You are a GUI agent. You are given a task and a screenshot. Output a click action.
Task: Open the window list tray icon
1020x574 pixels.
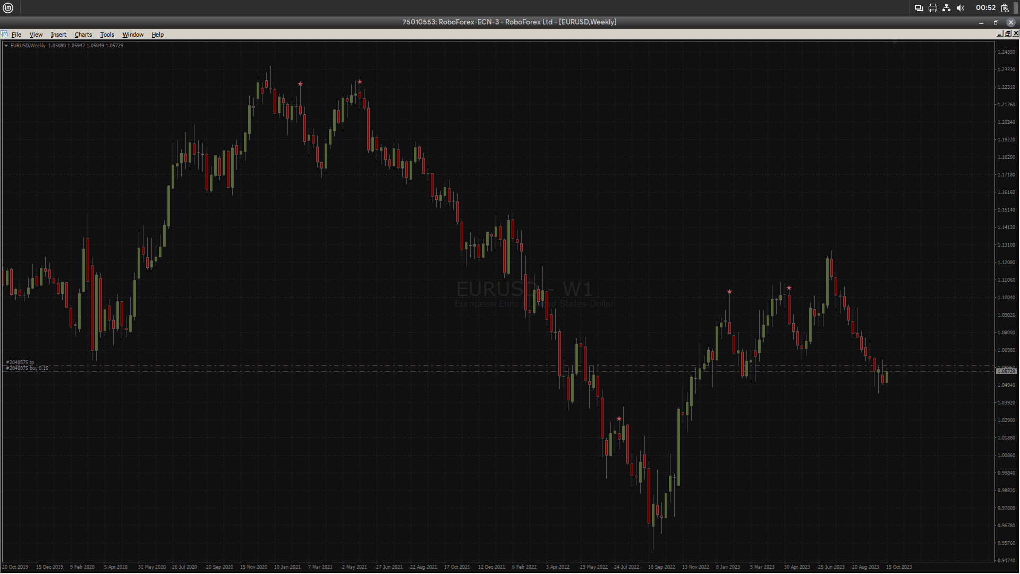pos(919,8)
